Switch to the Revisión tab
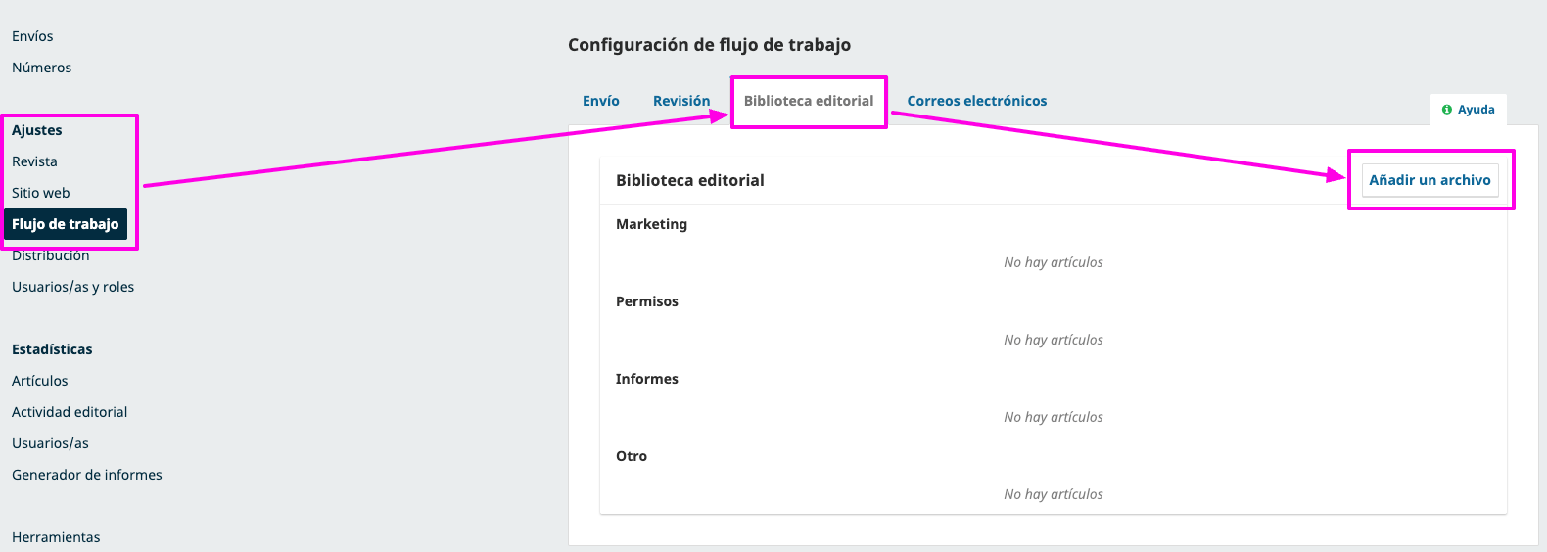This screenshot has width=1547, height=552. [681, 101]
